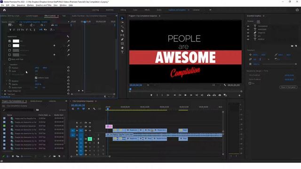Image resolution: width=301 pixels, height=169 pixels.
Task: Select the Rectangle tool
Action: pyautogui.click(x=122, y=44)
